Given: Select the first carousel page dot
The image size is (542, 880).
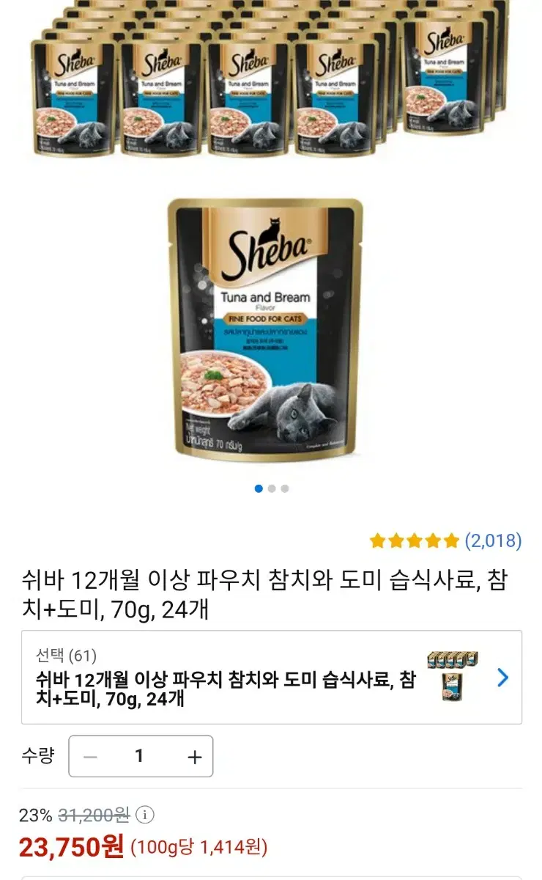Looking at the screenshot, I should point(259,488).
